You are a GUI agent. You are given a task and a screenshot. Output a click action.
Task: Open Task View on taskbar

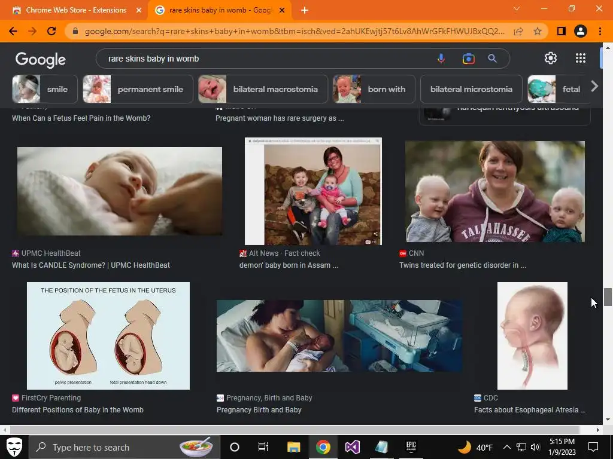[263, 447]
